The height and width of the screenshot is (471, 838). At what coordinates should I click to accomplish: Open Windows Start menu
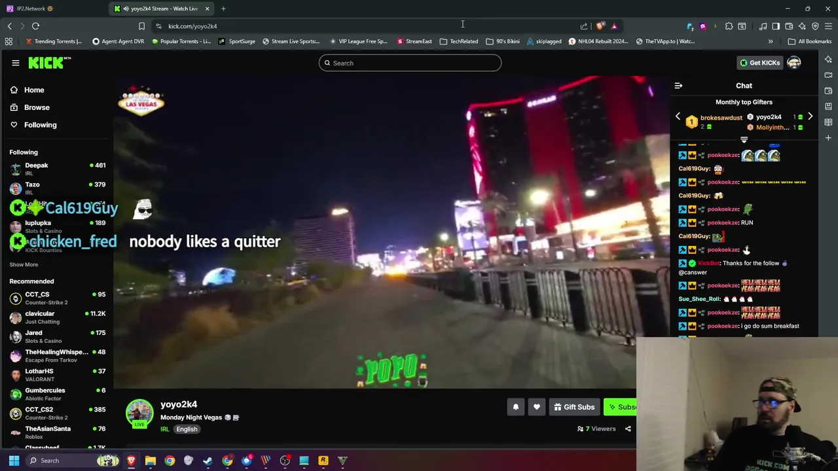point(14,461)
